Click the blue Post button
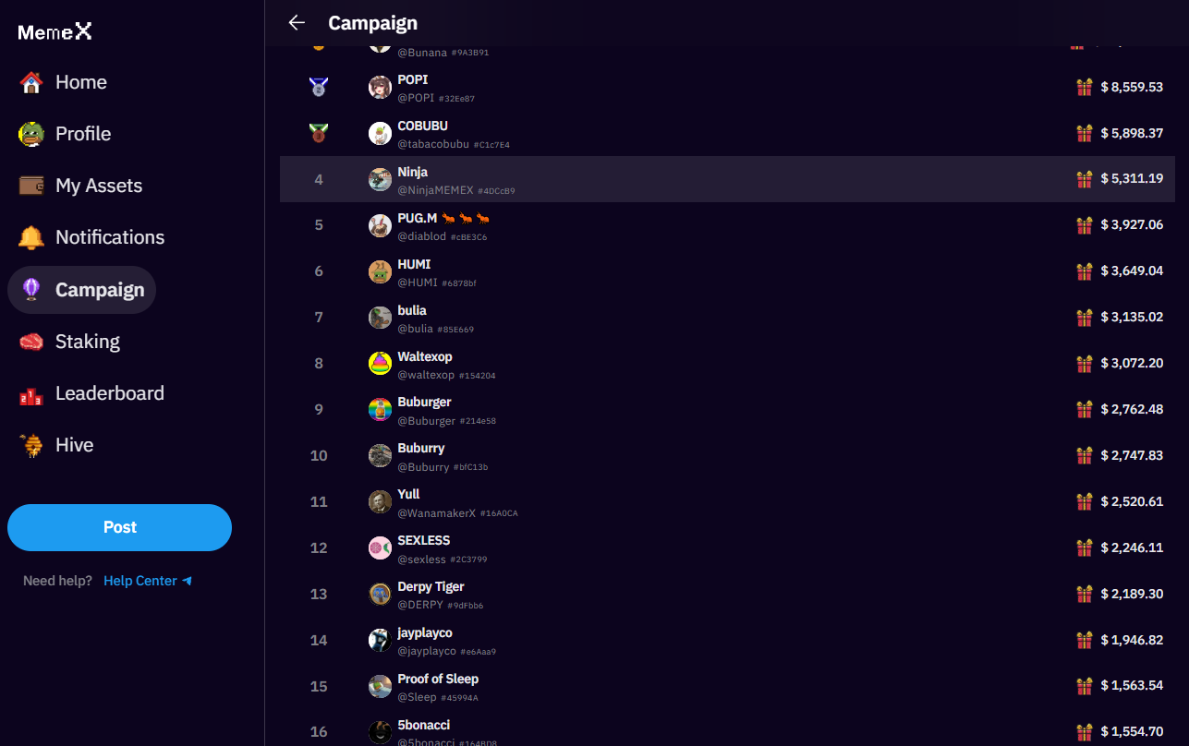 (119, 527)
